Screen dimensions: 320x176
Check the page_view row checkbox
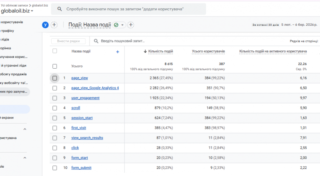tap(55, 78)
